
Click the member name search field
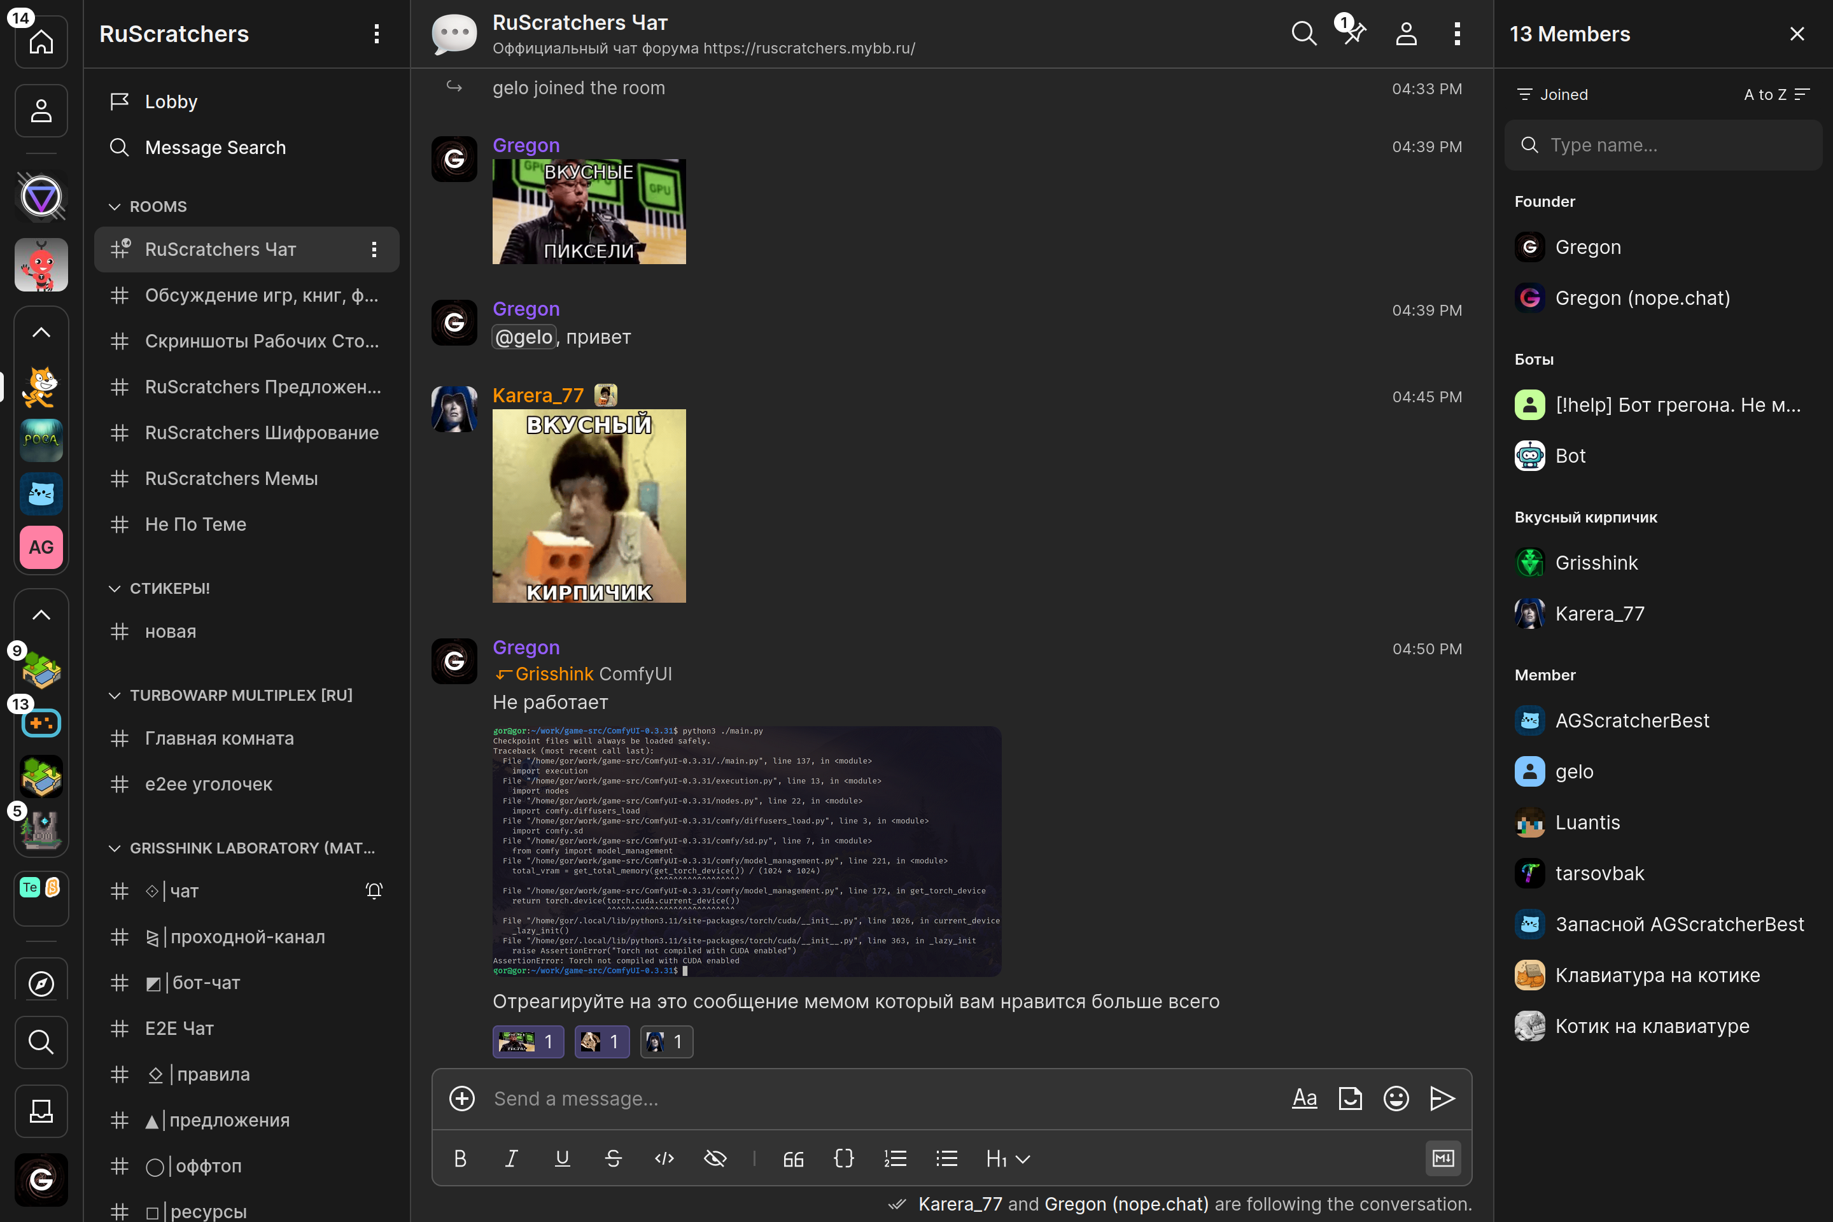(1663, 145)
